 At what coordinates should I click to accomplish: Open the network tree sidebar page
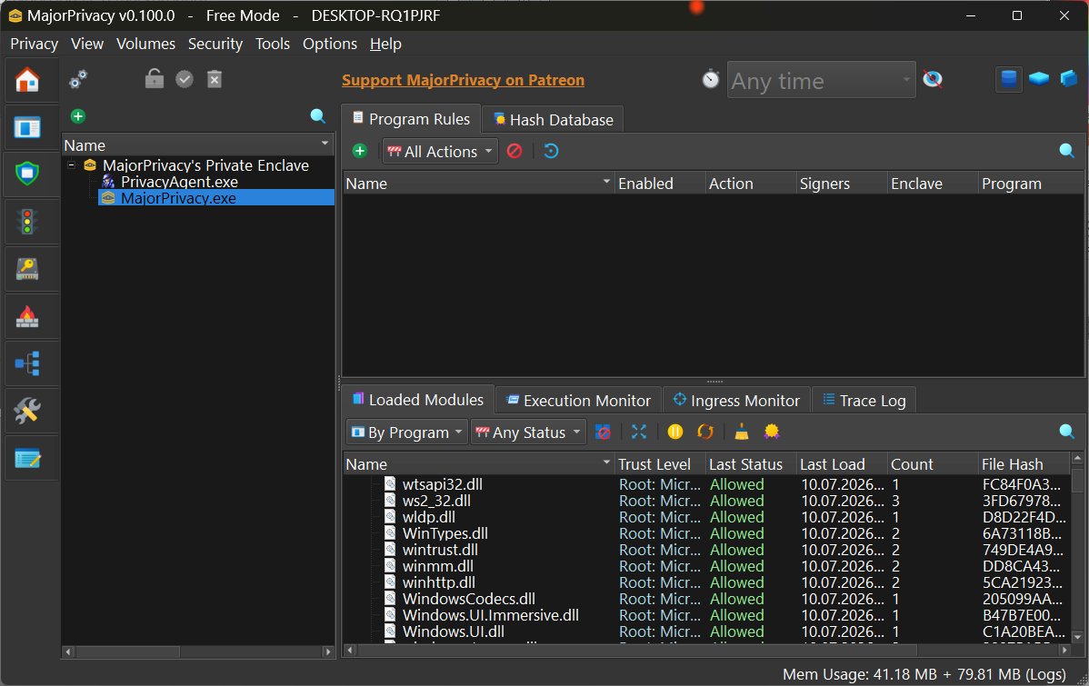[27, 363]
